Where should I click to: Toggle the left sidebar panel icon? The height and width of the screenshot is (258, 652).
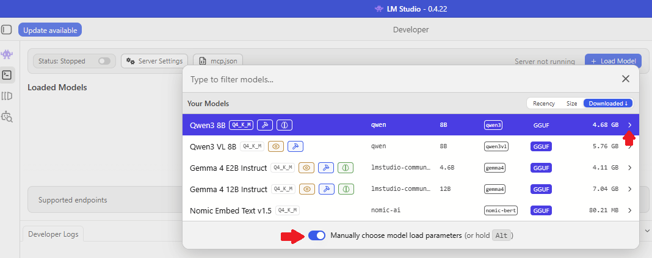[7, 30]
